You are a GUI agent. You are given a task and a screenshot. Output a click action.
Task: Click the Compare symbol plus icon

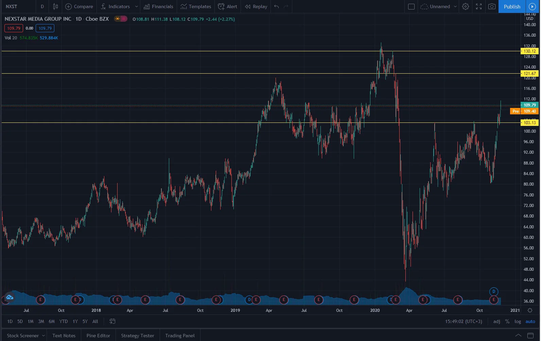[x=68, y=6]
